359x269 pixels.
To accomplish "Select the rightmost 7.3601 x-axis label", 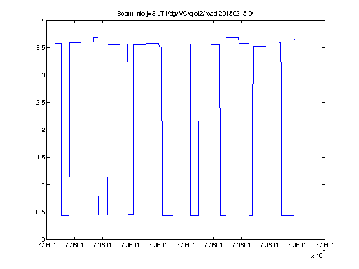I will click(x=325, y=245).
